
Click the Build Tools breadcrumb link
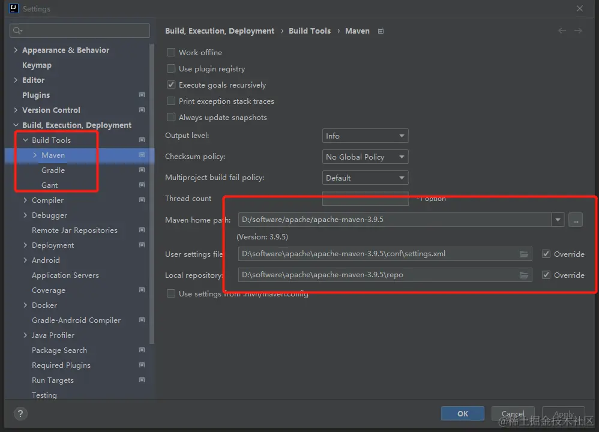point(310,31)
